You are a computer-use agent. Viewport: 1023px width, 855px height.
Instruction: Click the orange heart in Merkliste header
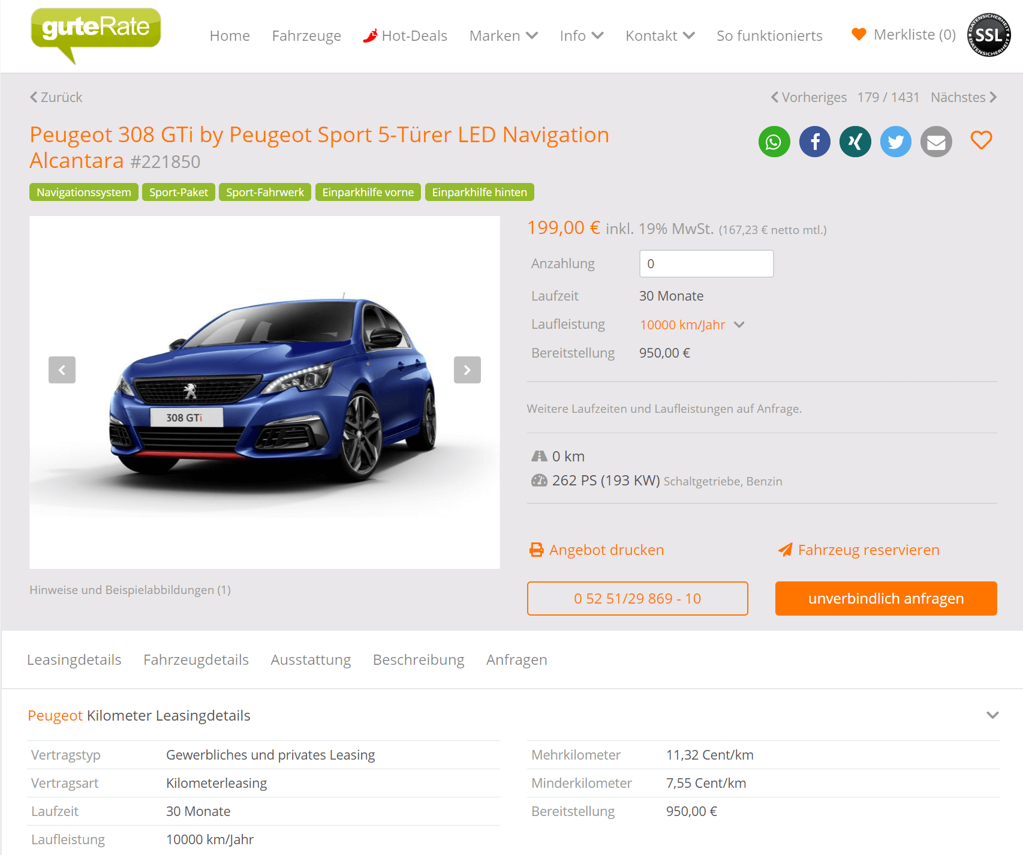(859, 34)
